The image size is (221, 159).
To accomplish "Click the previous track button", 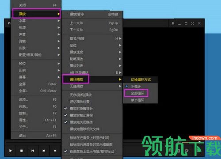I will coord(33,151).
